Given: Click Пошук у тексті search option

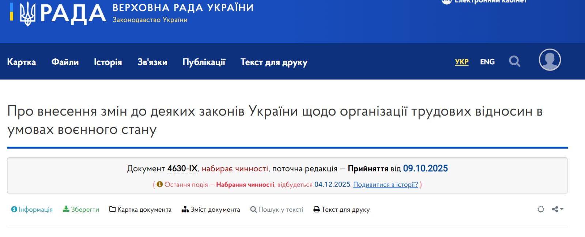Looking at the screenshot, I should coord(277,210).
